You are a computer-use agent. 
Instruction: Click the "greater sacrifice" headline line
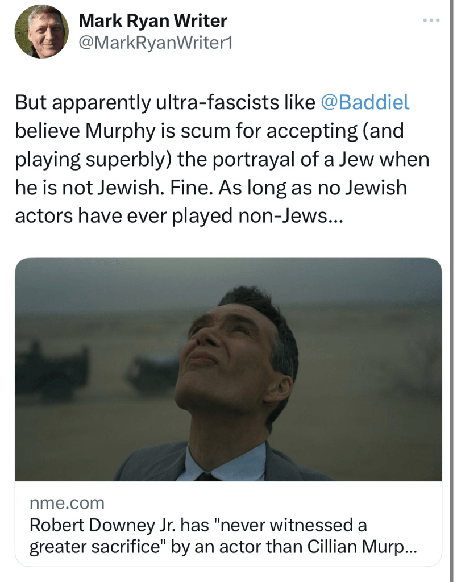[x=97, y=547]
